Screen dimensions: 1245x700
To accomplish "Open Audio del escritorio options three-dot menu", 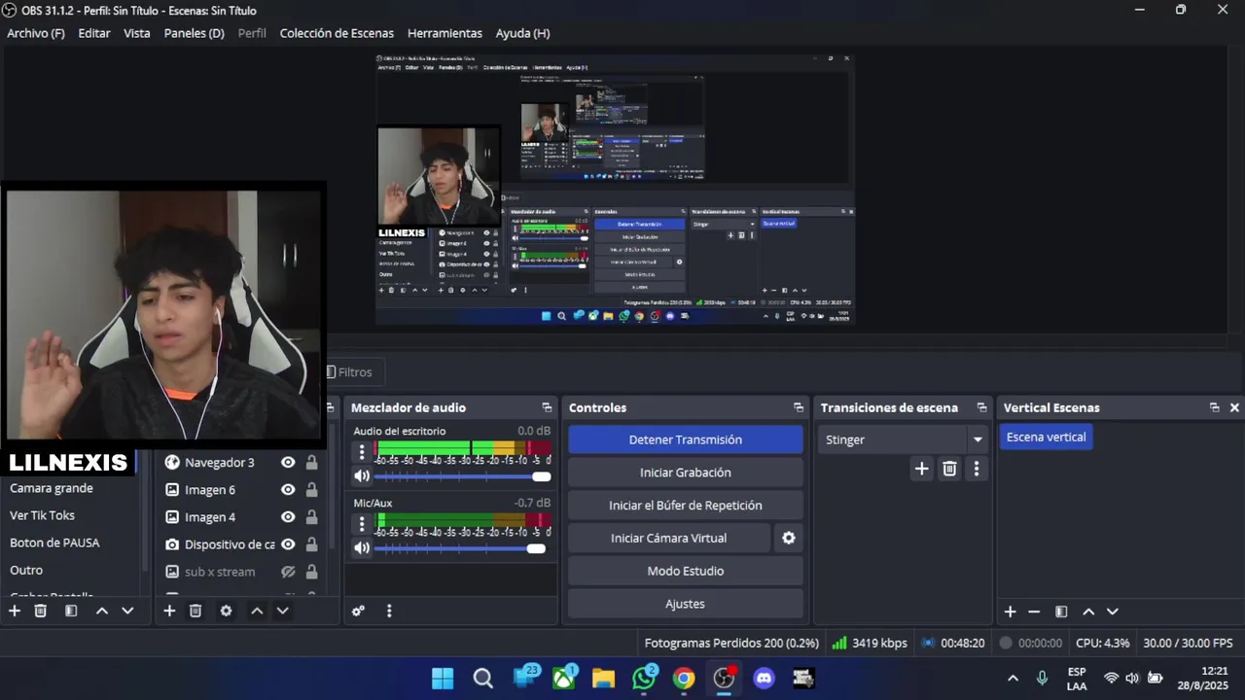I will [362, 452].
